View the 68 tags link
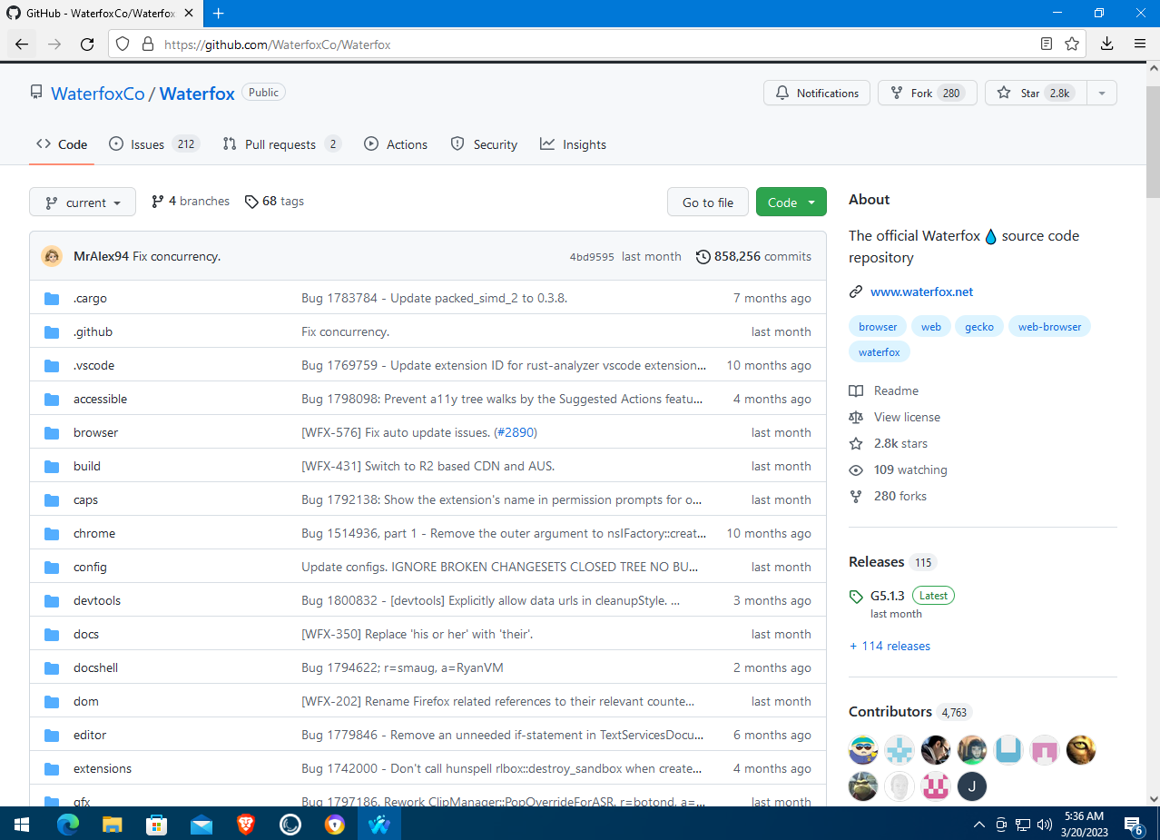 coord(274,202)
